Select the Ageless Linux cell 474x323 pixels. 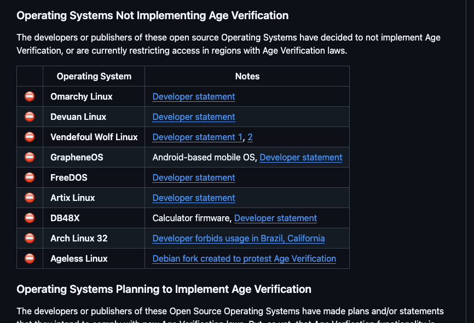94,258
